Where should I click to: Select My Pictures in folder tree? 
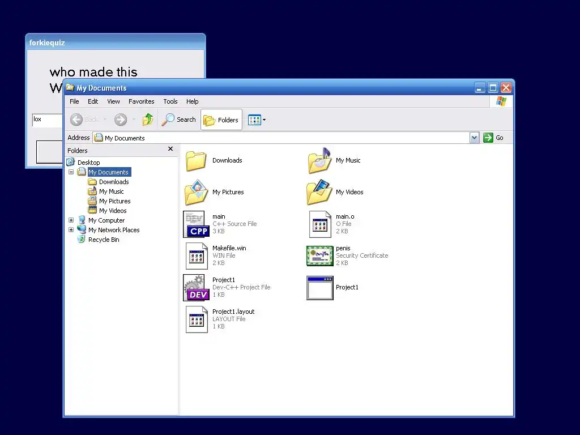coord(114,201)
